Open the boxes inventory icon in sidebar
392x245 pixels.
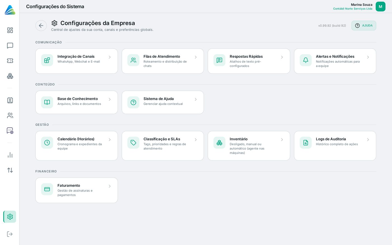(x=10, y=76)
